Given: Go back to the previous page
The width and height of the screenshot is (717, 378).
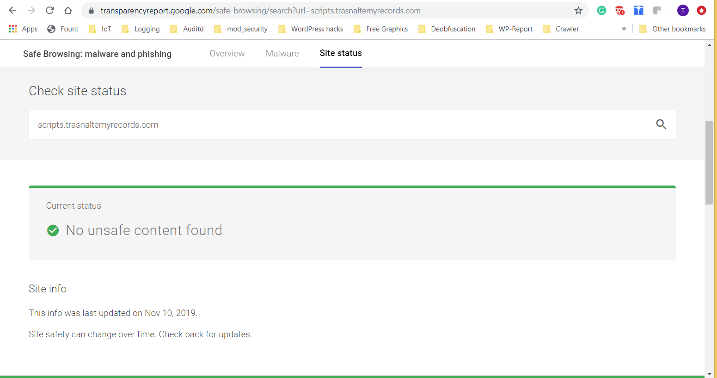Looking at the screenshot, I should [x=13, y=10].
